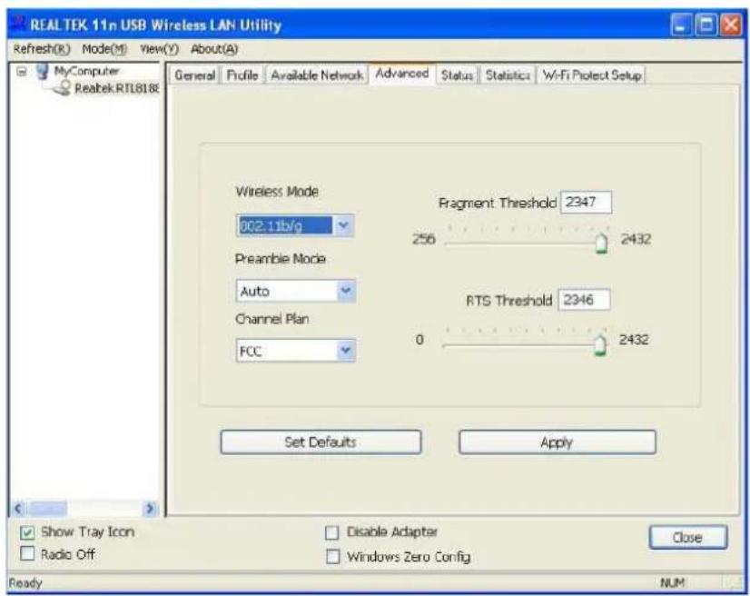Image resolution: width=750 pixels, height=596 pixels.
Task: Switch to the Profile tab
Action: (242, 75)
